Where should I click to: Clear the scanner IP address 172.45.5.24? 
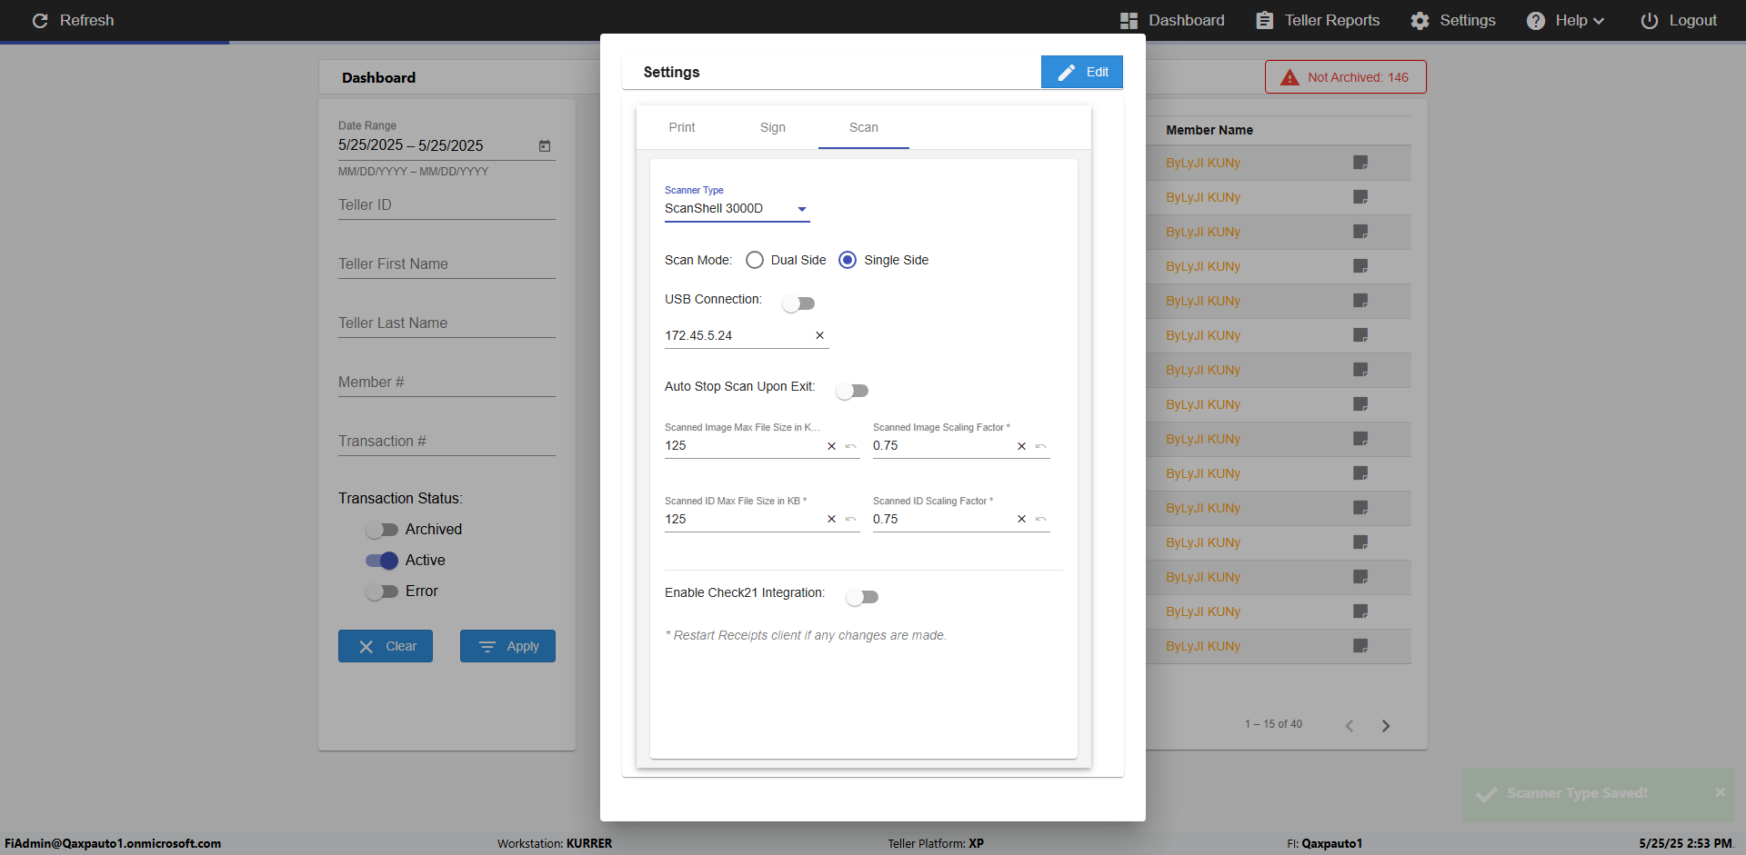coord(819,335)
